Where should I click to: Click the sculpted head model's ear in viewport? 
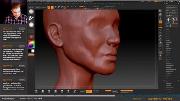coord(55,34)
